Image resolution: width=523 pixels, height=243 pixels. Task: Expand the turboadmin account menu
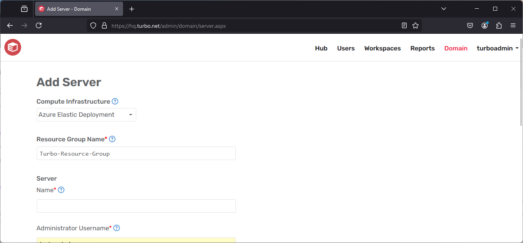[x=497, y=48]
